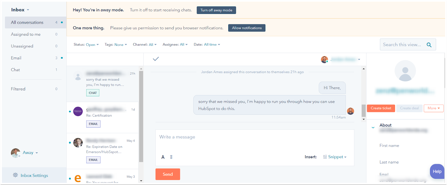447x185 pixels.
Task: Click the insert link icon
Action: coord(171,157)
